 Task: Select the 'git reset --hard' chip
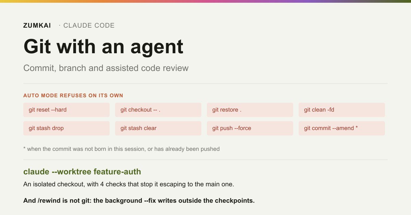(66, 110)
